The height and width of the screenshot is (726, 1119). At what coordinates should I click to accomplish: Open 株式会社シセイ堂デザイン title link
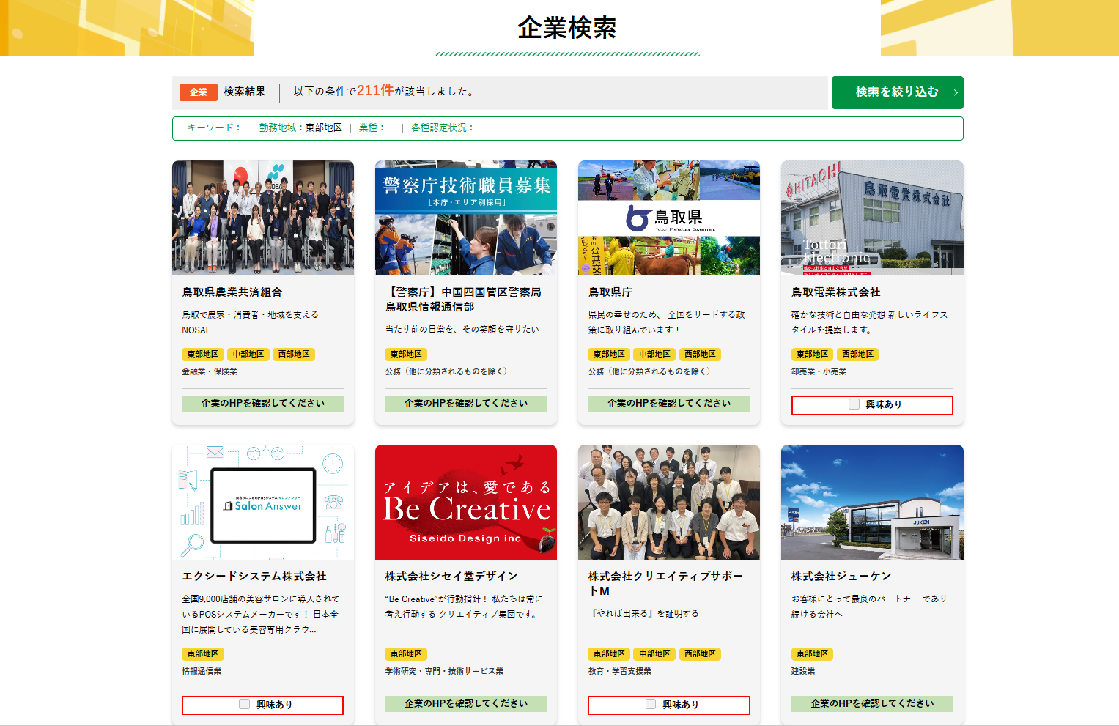click(451, 577)
